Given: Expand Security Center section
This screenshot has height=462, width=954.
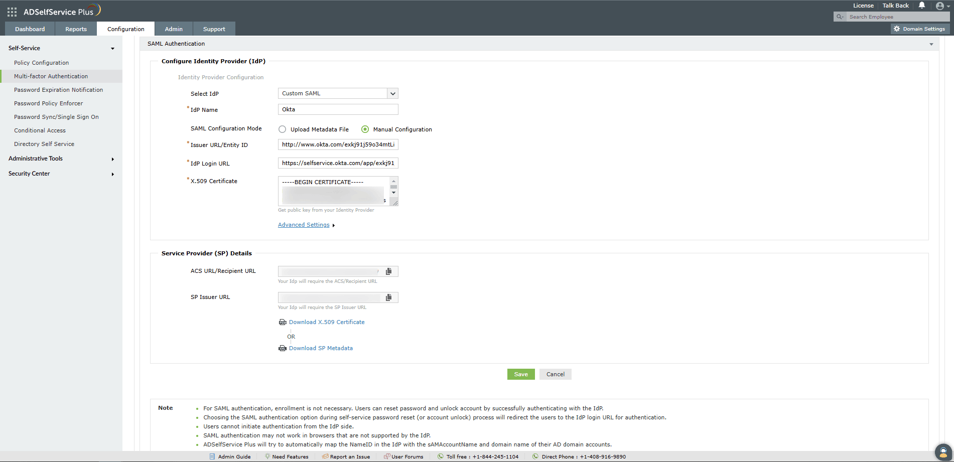Looking at the screenshot, I should click(112, 174).
